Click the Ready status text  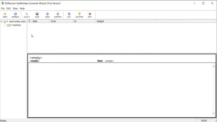[x=3, y=121]
